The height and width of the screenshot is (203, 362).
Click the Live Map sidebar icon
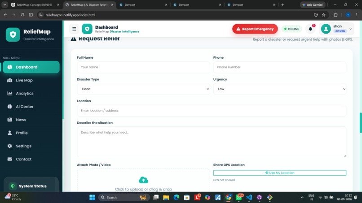point(10,80)
